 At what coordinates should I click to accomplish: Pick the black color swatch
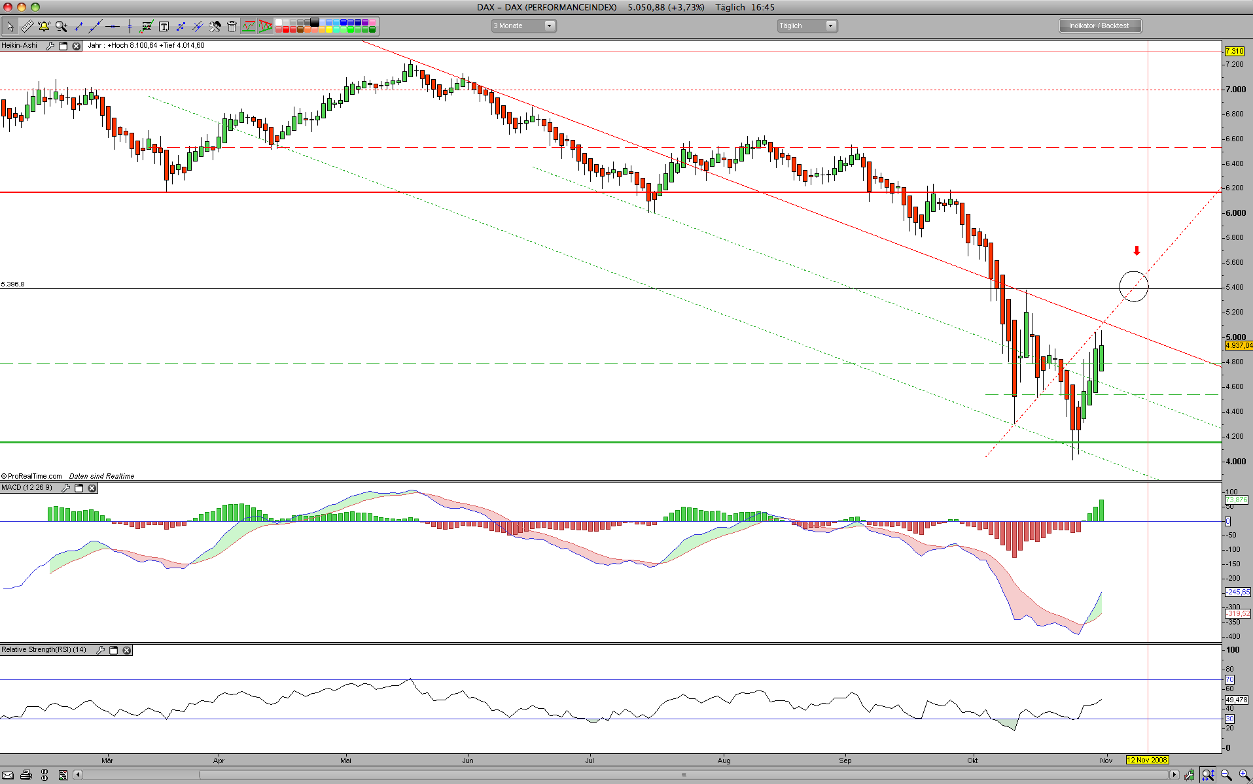tap(315, 22)
